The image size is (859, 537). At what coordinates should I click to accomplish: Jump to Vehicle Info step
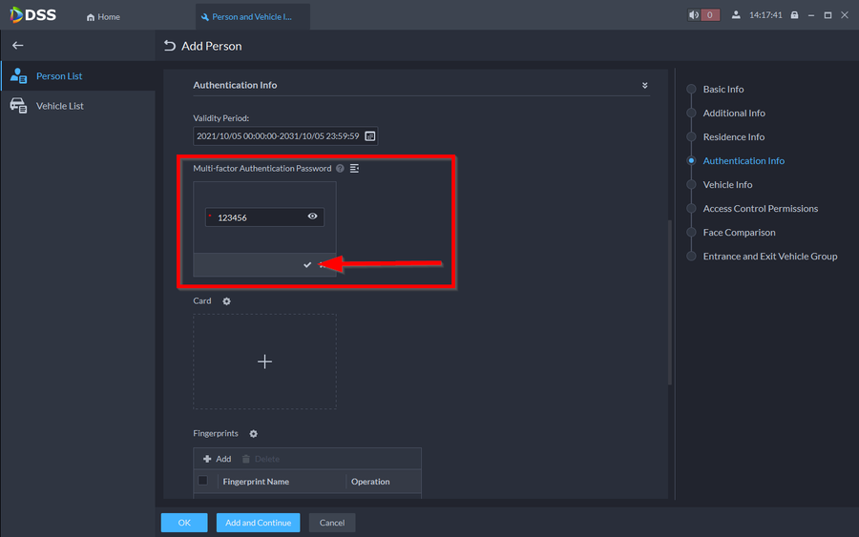click(727, 185)
